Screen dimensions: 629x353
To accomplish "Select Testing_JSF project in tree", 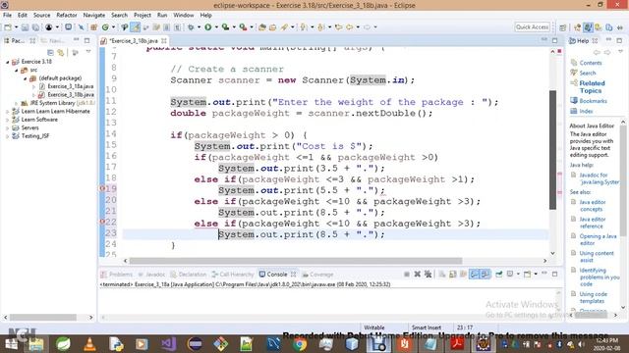I will [35, 136].
